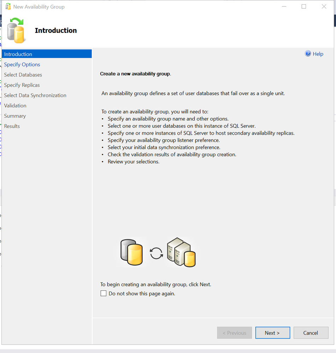Image resolution: width=336 pixels, height=353 pixels.
Task: Click Select Databases in wizard steps
Action: (x=23, y=75)
